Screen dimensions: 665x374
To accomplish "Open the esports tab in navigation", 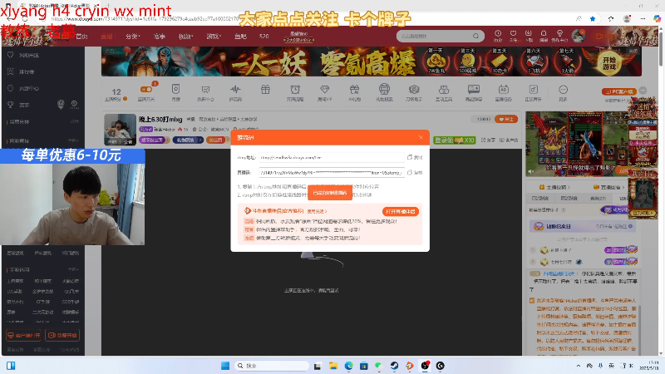I will coord(160,37).
